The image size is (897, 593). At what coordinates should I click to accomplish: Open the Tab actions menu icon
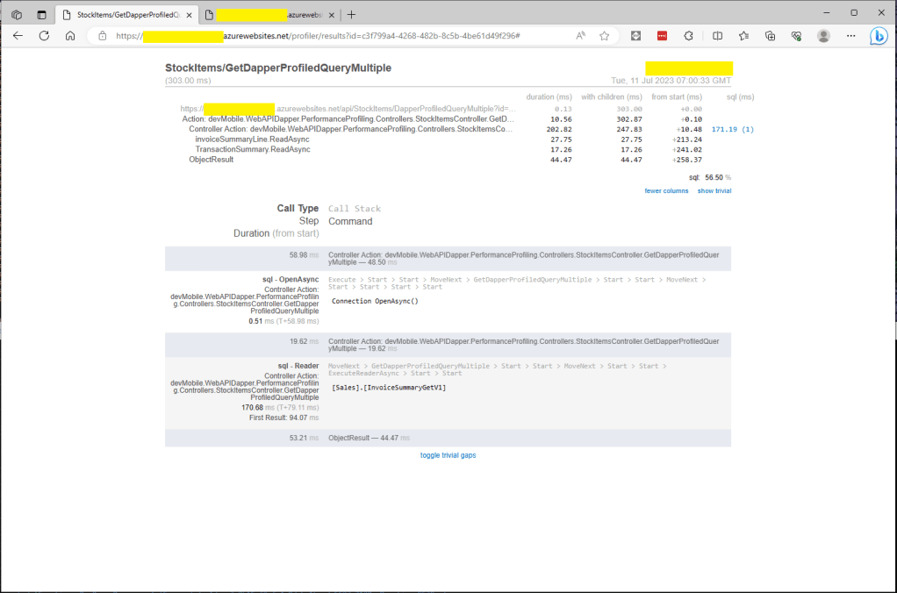(x=41, y=15)
